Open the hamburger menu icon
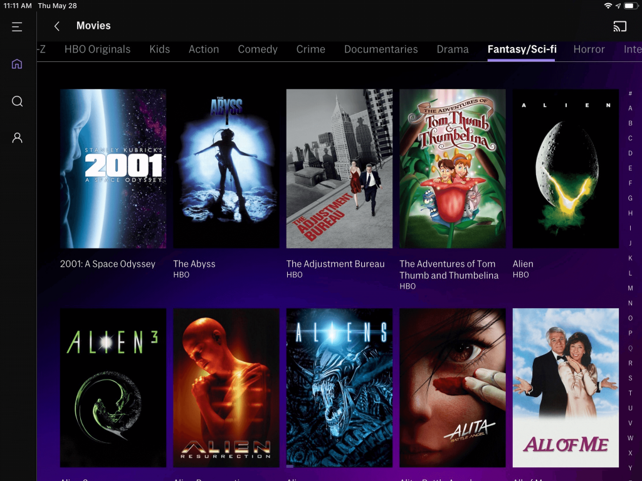 (17, 27)
